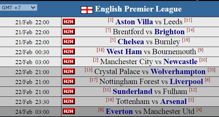Click Wolverhampton's rank [20] marker

point(212,70)
